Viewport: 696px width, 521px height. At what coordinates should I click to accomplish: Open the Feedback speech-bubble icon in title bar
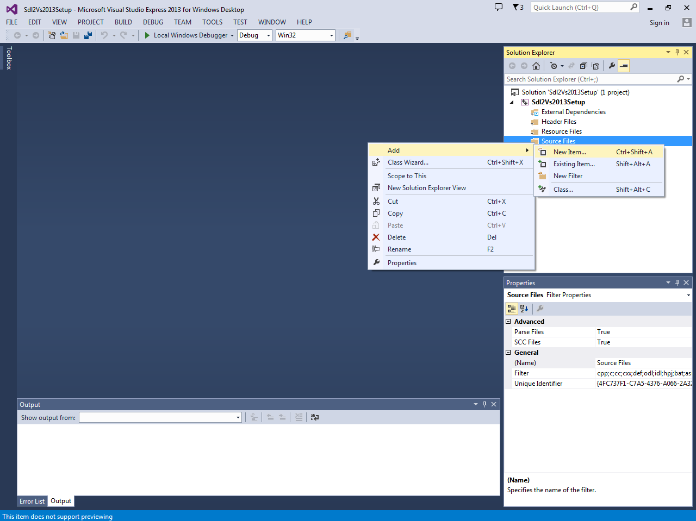499,7
